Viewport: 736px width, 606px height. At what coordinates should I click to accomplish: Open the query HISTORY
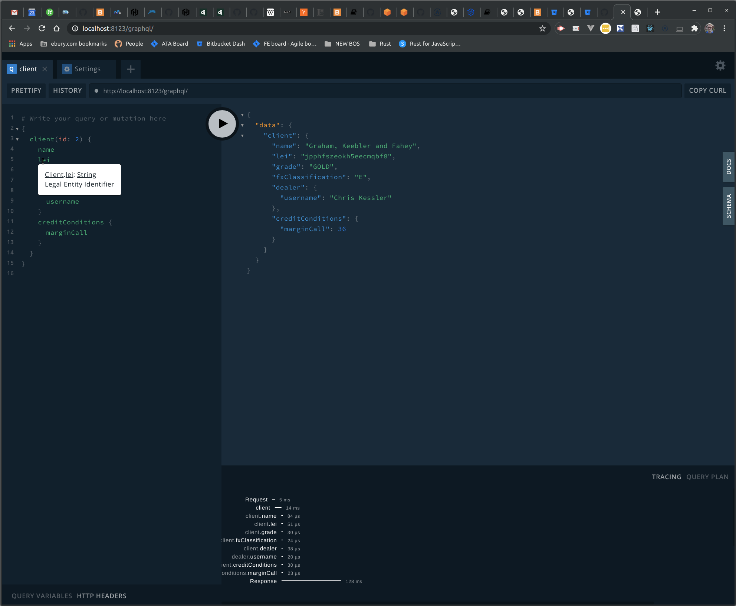(x=67, y=90)
